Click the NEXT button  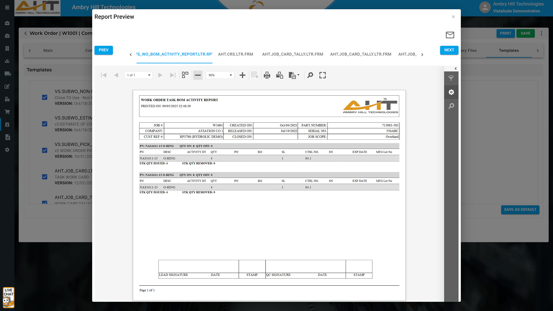coord(449,50)
